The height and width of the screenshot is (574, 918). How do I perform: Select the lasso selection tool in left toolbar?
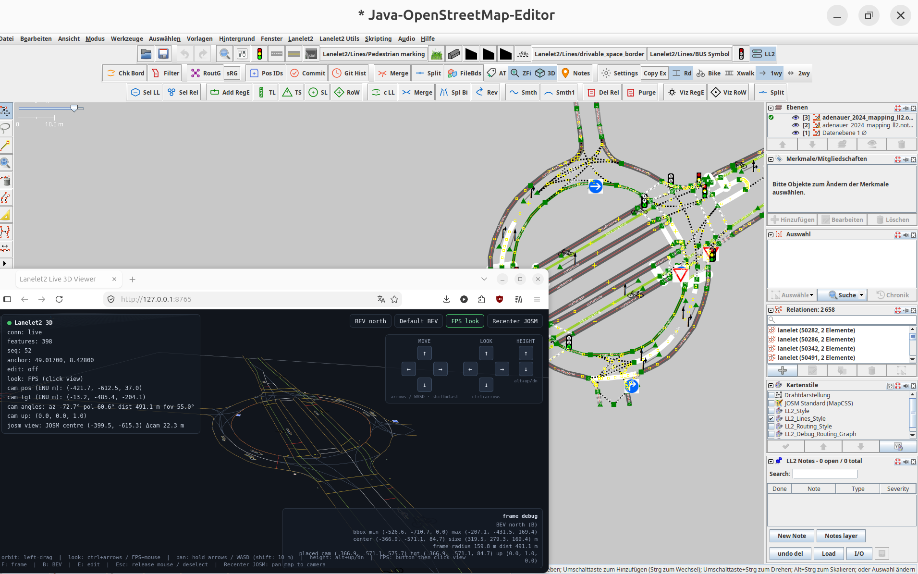click(5, 128)
